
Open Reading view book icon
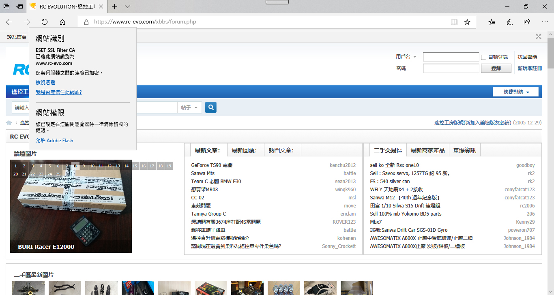click(454, 22)
